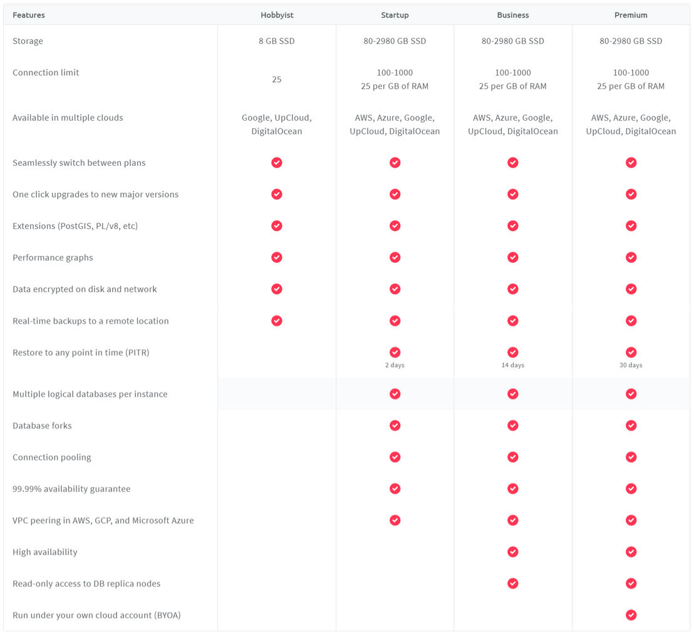The width and height of the screenshot is (694, 636).
Task: Click Premium checkmark for Data encrypted on disk
Action: point(631,289)
